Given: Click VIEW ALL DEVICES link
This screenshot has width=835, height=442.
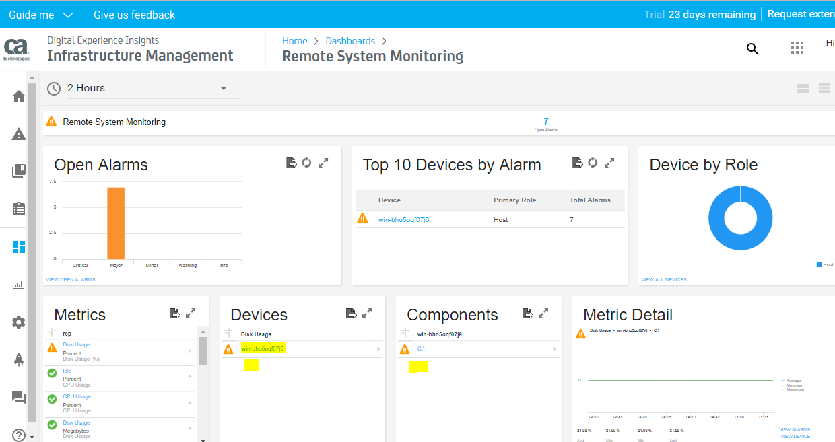Looking at the screenshot, I should (x=664, y=279).
